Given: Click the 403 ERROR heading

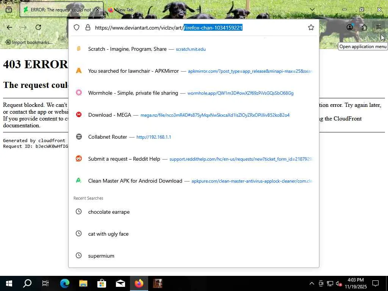Looking at the screenshot, I should click(x=35, y=64).
